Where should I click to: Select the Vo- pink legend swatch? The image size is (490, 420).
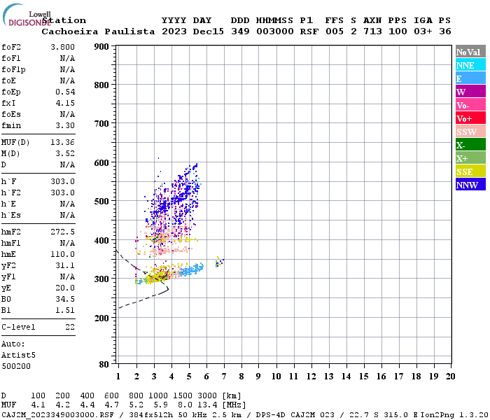click(470, 105)
